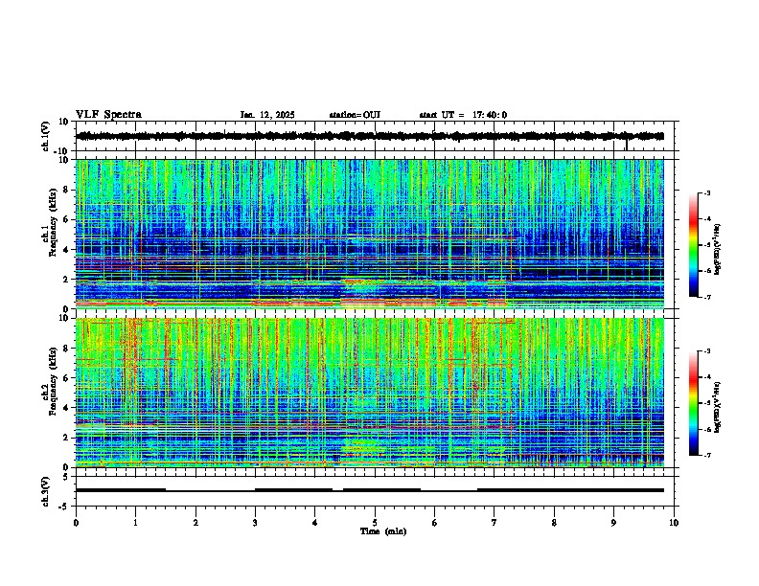Click the '2' kHz tick on ch.2 frequency axis

(66, 438)
